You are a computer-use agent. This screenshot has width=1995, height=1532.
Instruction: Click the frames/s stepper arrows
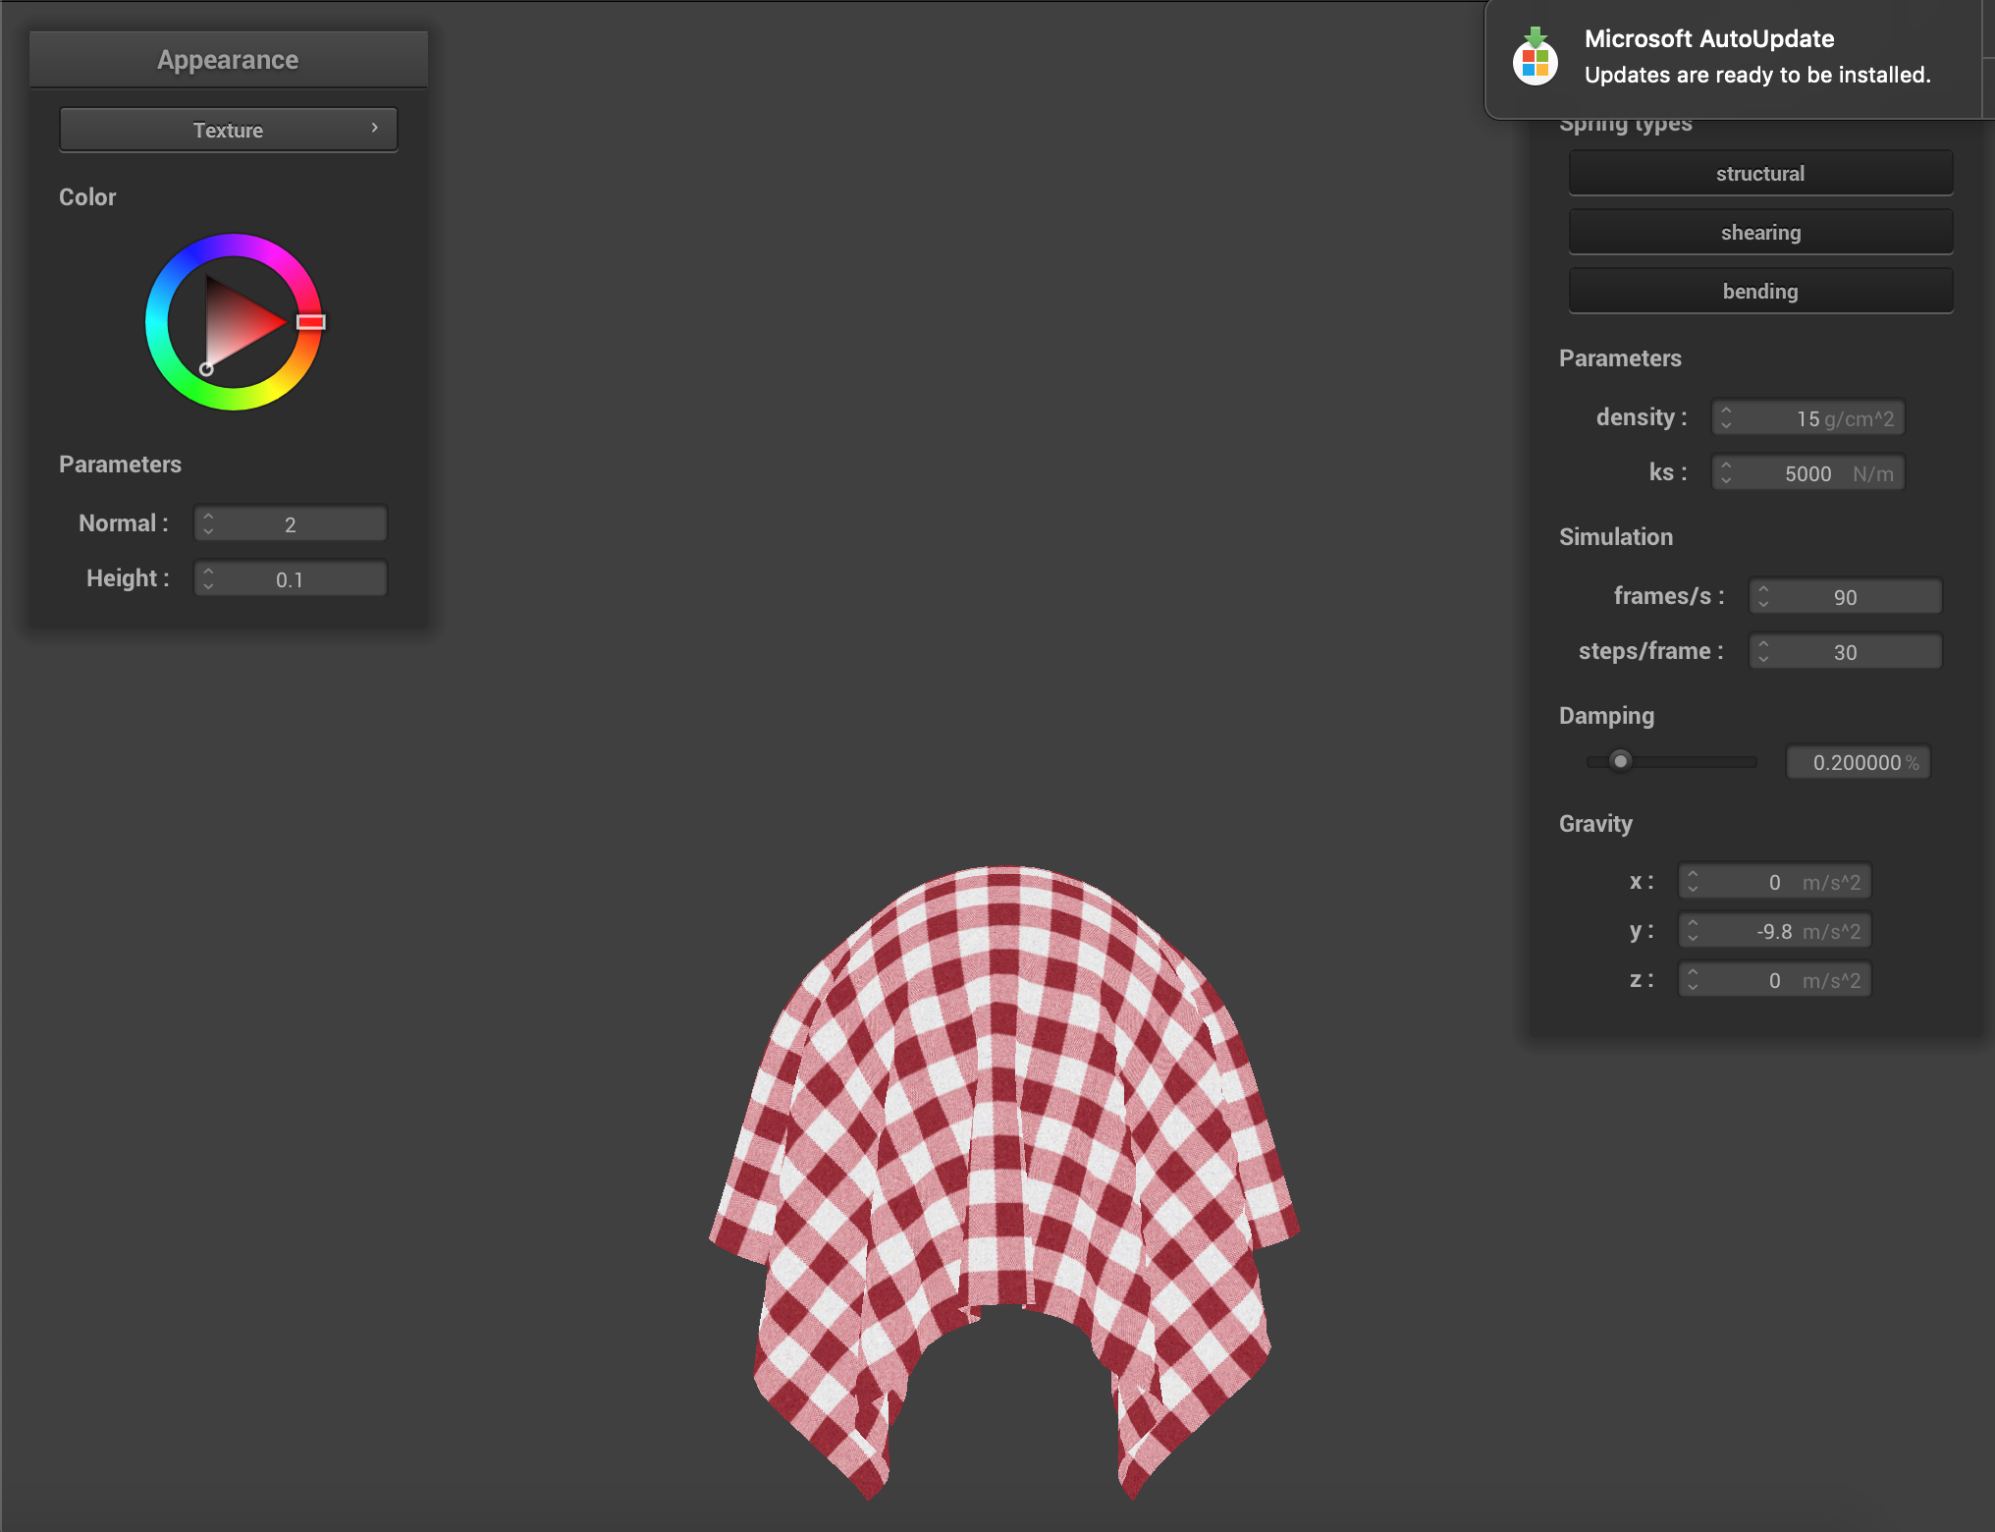[1763, 596]
